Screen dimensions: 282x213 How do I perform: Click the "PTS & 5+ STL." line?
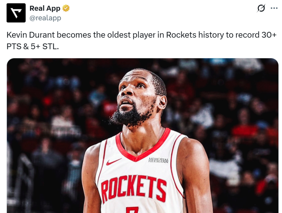tap(33, 47)
